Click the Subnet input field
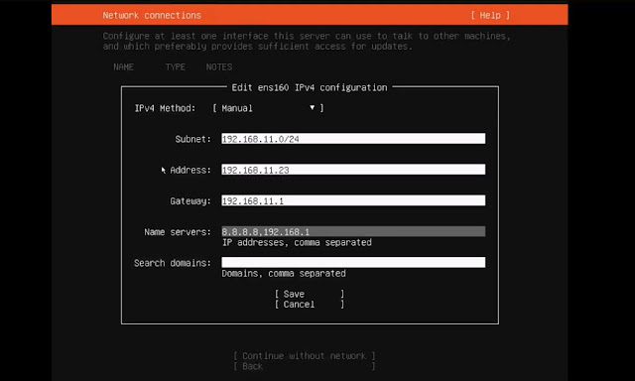Image resolution: width=635 pixels, height=381 pixels. point(353,139)
